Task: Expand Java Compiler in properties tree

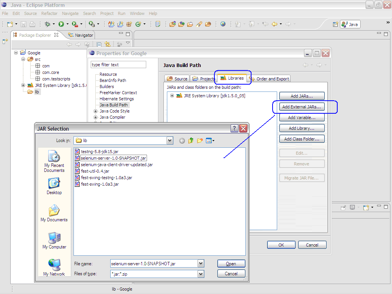Action: 95,117
